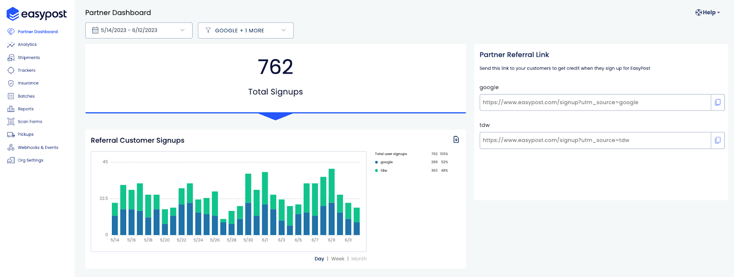Open the Help dropdown menu
Screen dimensions: 734x277
pos(708,12)
